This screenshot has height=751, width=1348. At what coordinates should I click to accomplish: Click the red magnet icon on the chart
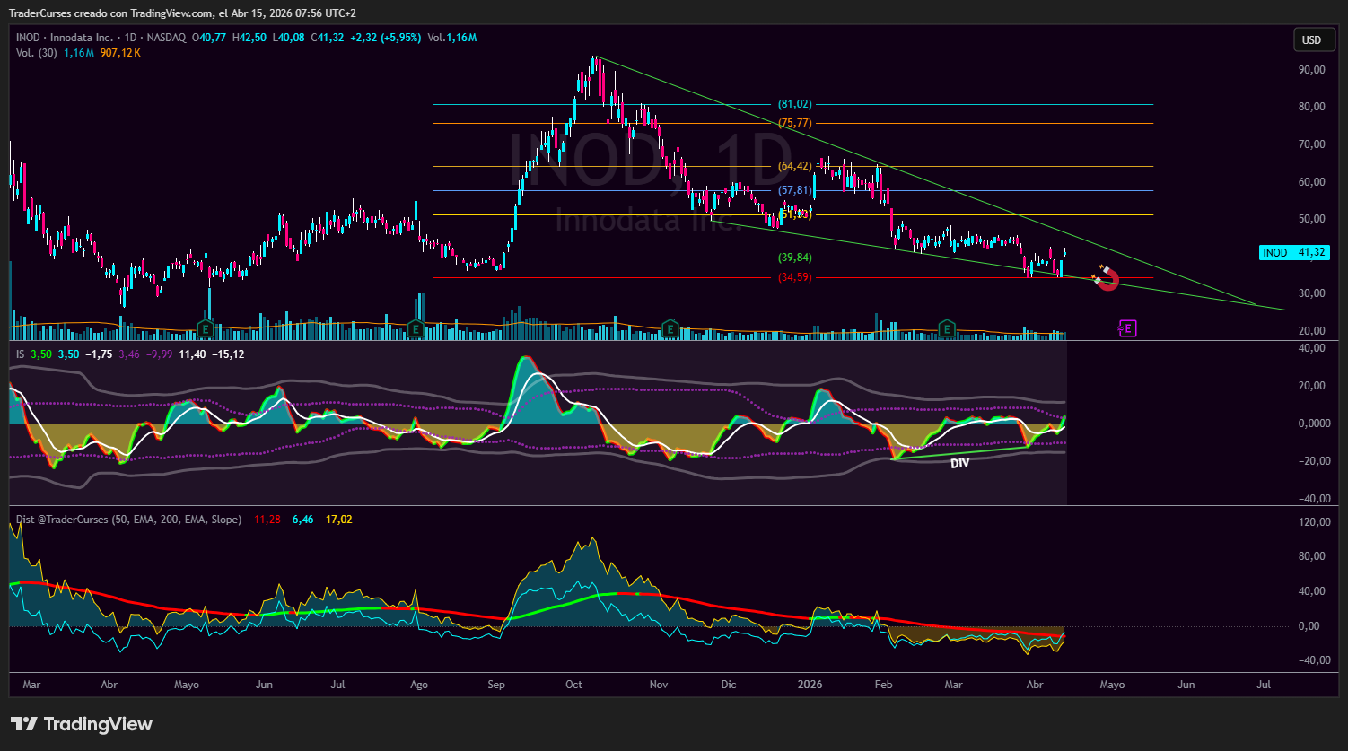pyautogui.click(x=1106, y=277)
